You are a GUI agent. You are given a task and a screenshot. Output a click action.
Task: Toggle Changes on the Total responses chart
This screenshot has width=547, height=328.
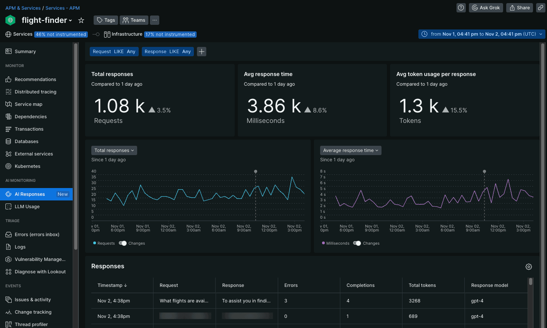[123, 243]
